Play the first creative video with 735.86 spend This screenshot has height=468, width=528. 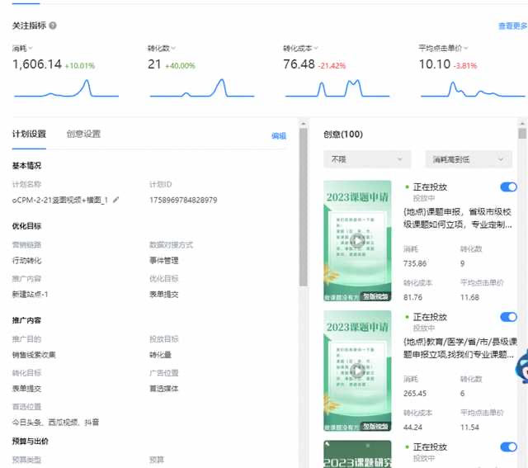[x=357, y=241]
